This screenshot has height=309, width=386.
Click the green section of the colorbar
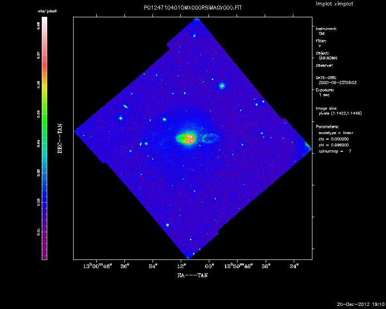[x=45, y=118]
